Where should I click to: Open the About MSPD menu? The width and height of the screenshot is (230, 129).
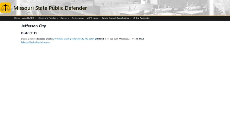pos(28,18)
